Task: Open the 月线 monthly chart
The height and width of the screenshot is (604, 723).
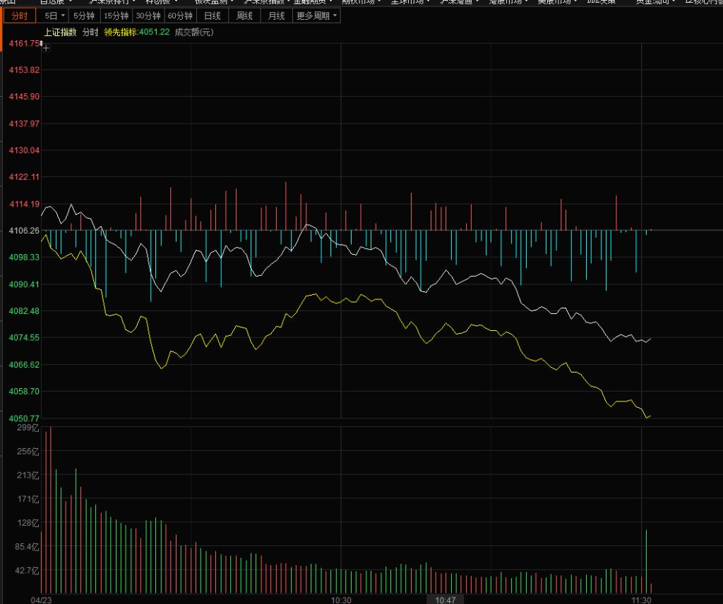Action: coord(276,16)
